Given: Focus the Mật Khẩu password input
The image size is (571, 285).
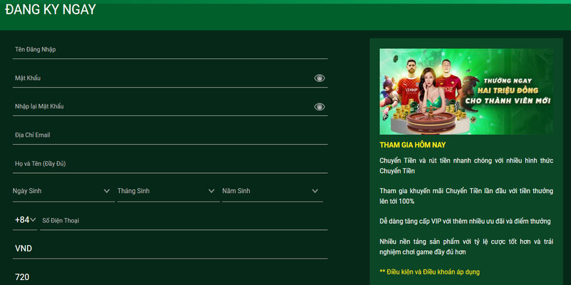Looking at the screenshot, I should 161,78.
